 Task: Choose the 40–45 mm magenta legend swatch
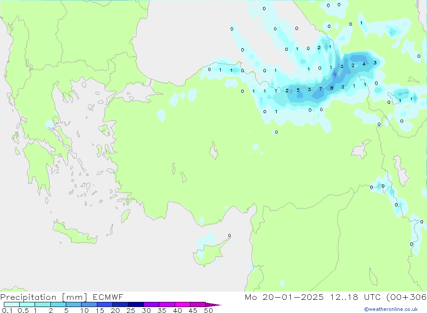182,304
